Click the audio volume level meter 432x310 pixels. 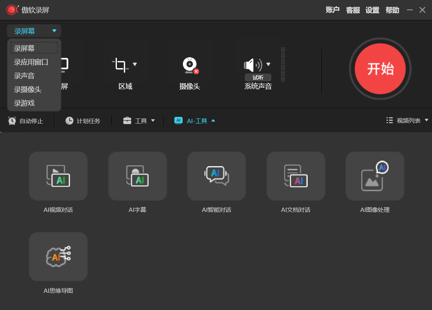point(283,65)
